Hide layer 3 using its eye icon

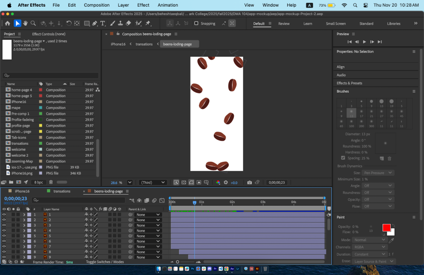pos(4,225)
